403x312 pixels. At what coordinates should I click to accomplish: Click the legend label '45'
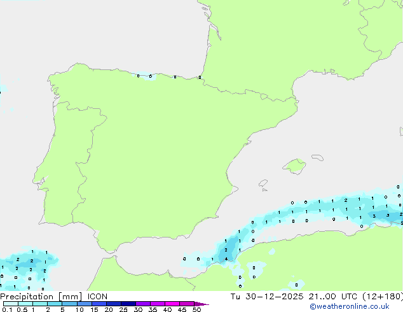182,309
